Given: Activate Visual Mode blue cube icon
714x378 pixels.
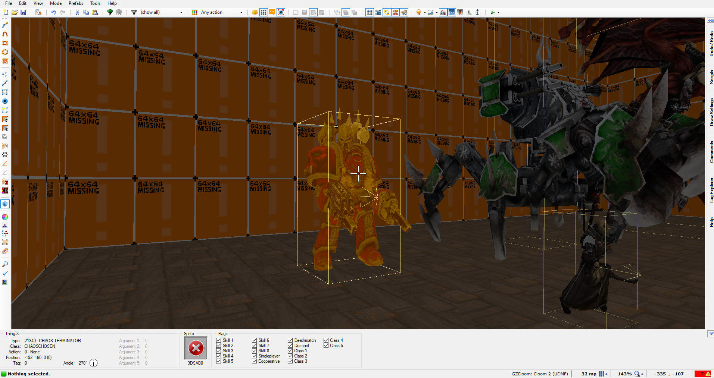Looking at the screenshot, I should click(5, 204).
